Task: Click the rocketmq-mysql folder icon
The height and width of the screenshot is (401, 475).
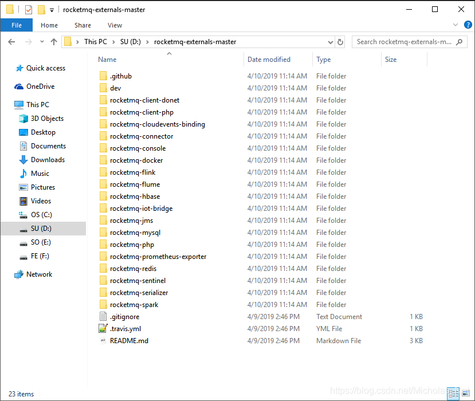Action: pos(103,233)
